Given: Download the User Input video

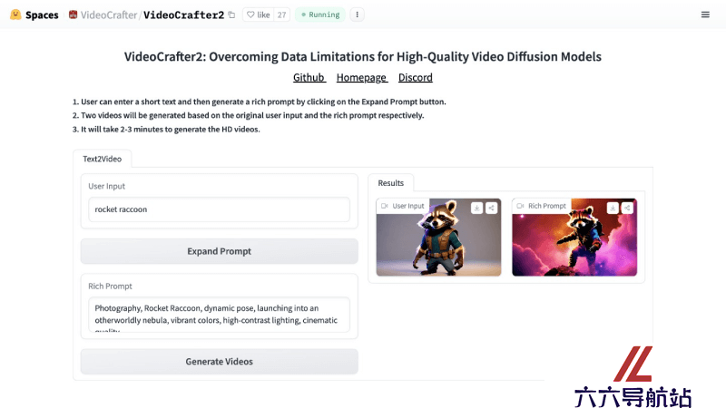Looking at the screenshot, I should coord(476,208).
